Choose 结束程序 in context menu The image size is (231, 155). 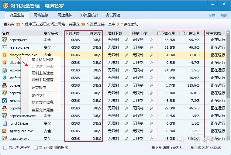(x=39, y=88)
